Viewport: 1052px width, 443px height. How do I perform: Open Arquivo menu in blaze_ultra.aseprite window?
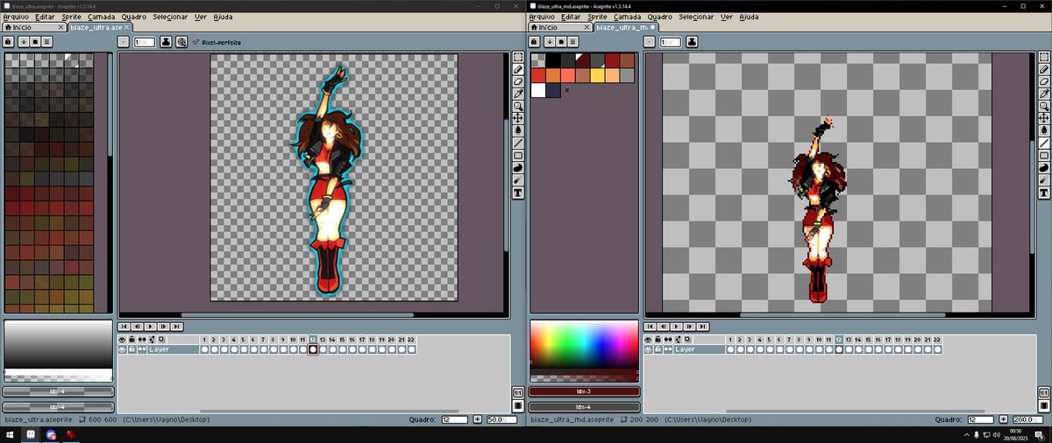tap(17, 17)
